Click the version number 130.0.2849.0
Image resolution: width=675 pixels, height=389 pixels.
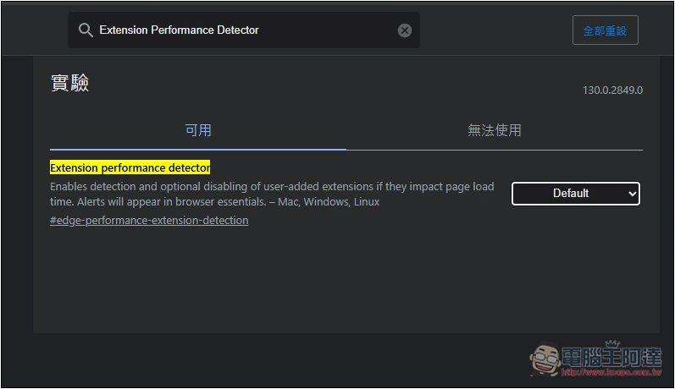[x=612, y=90]
